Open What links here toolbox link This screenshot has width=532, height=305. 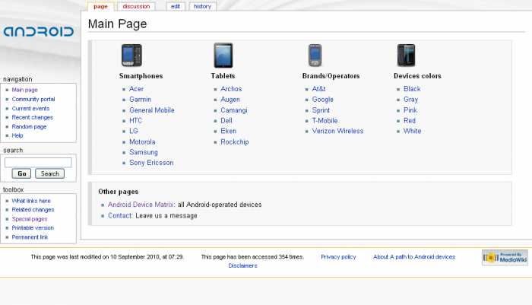[31, 201]
